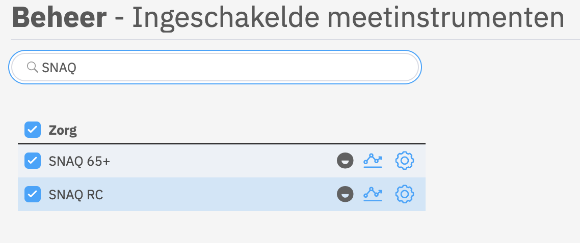Image resolution: width=580 pixels, height=243 pixels.
Task: Click the Beheer heading text
Action: click(x=60, y=18)
